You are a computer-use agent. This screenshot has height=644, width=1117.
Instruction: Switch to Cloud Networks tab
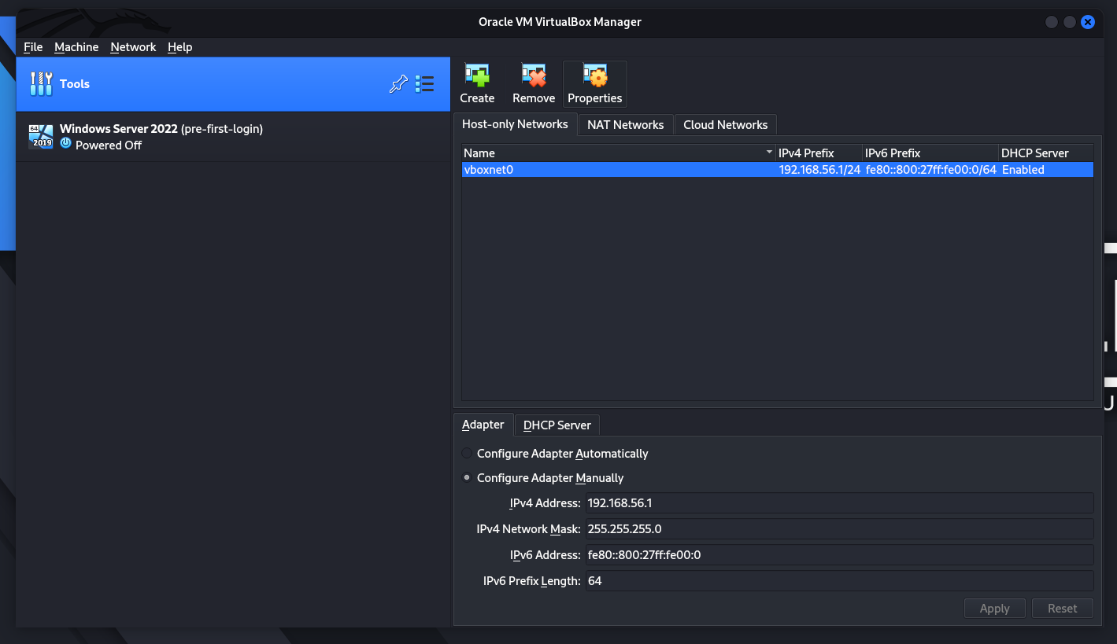(726, 125)
